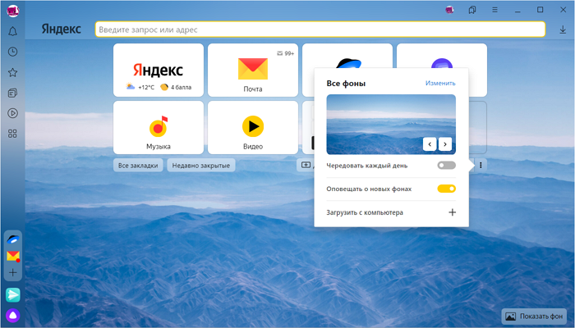Click Показать фон button
Screen dimensions: 575x328
click(x=534, y=317)
